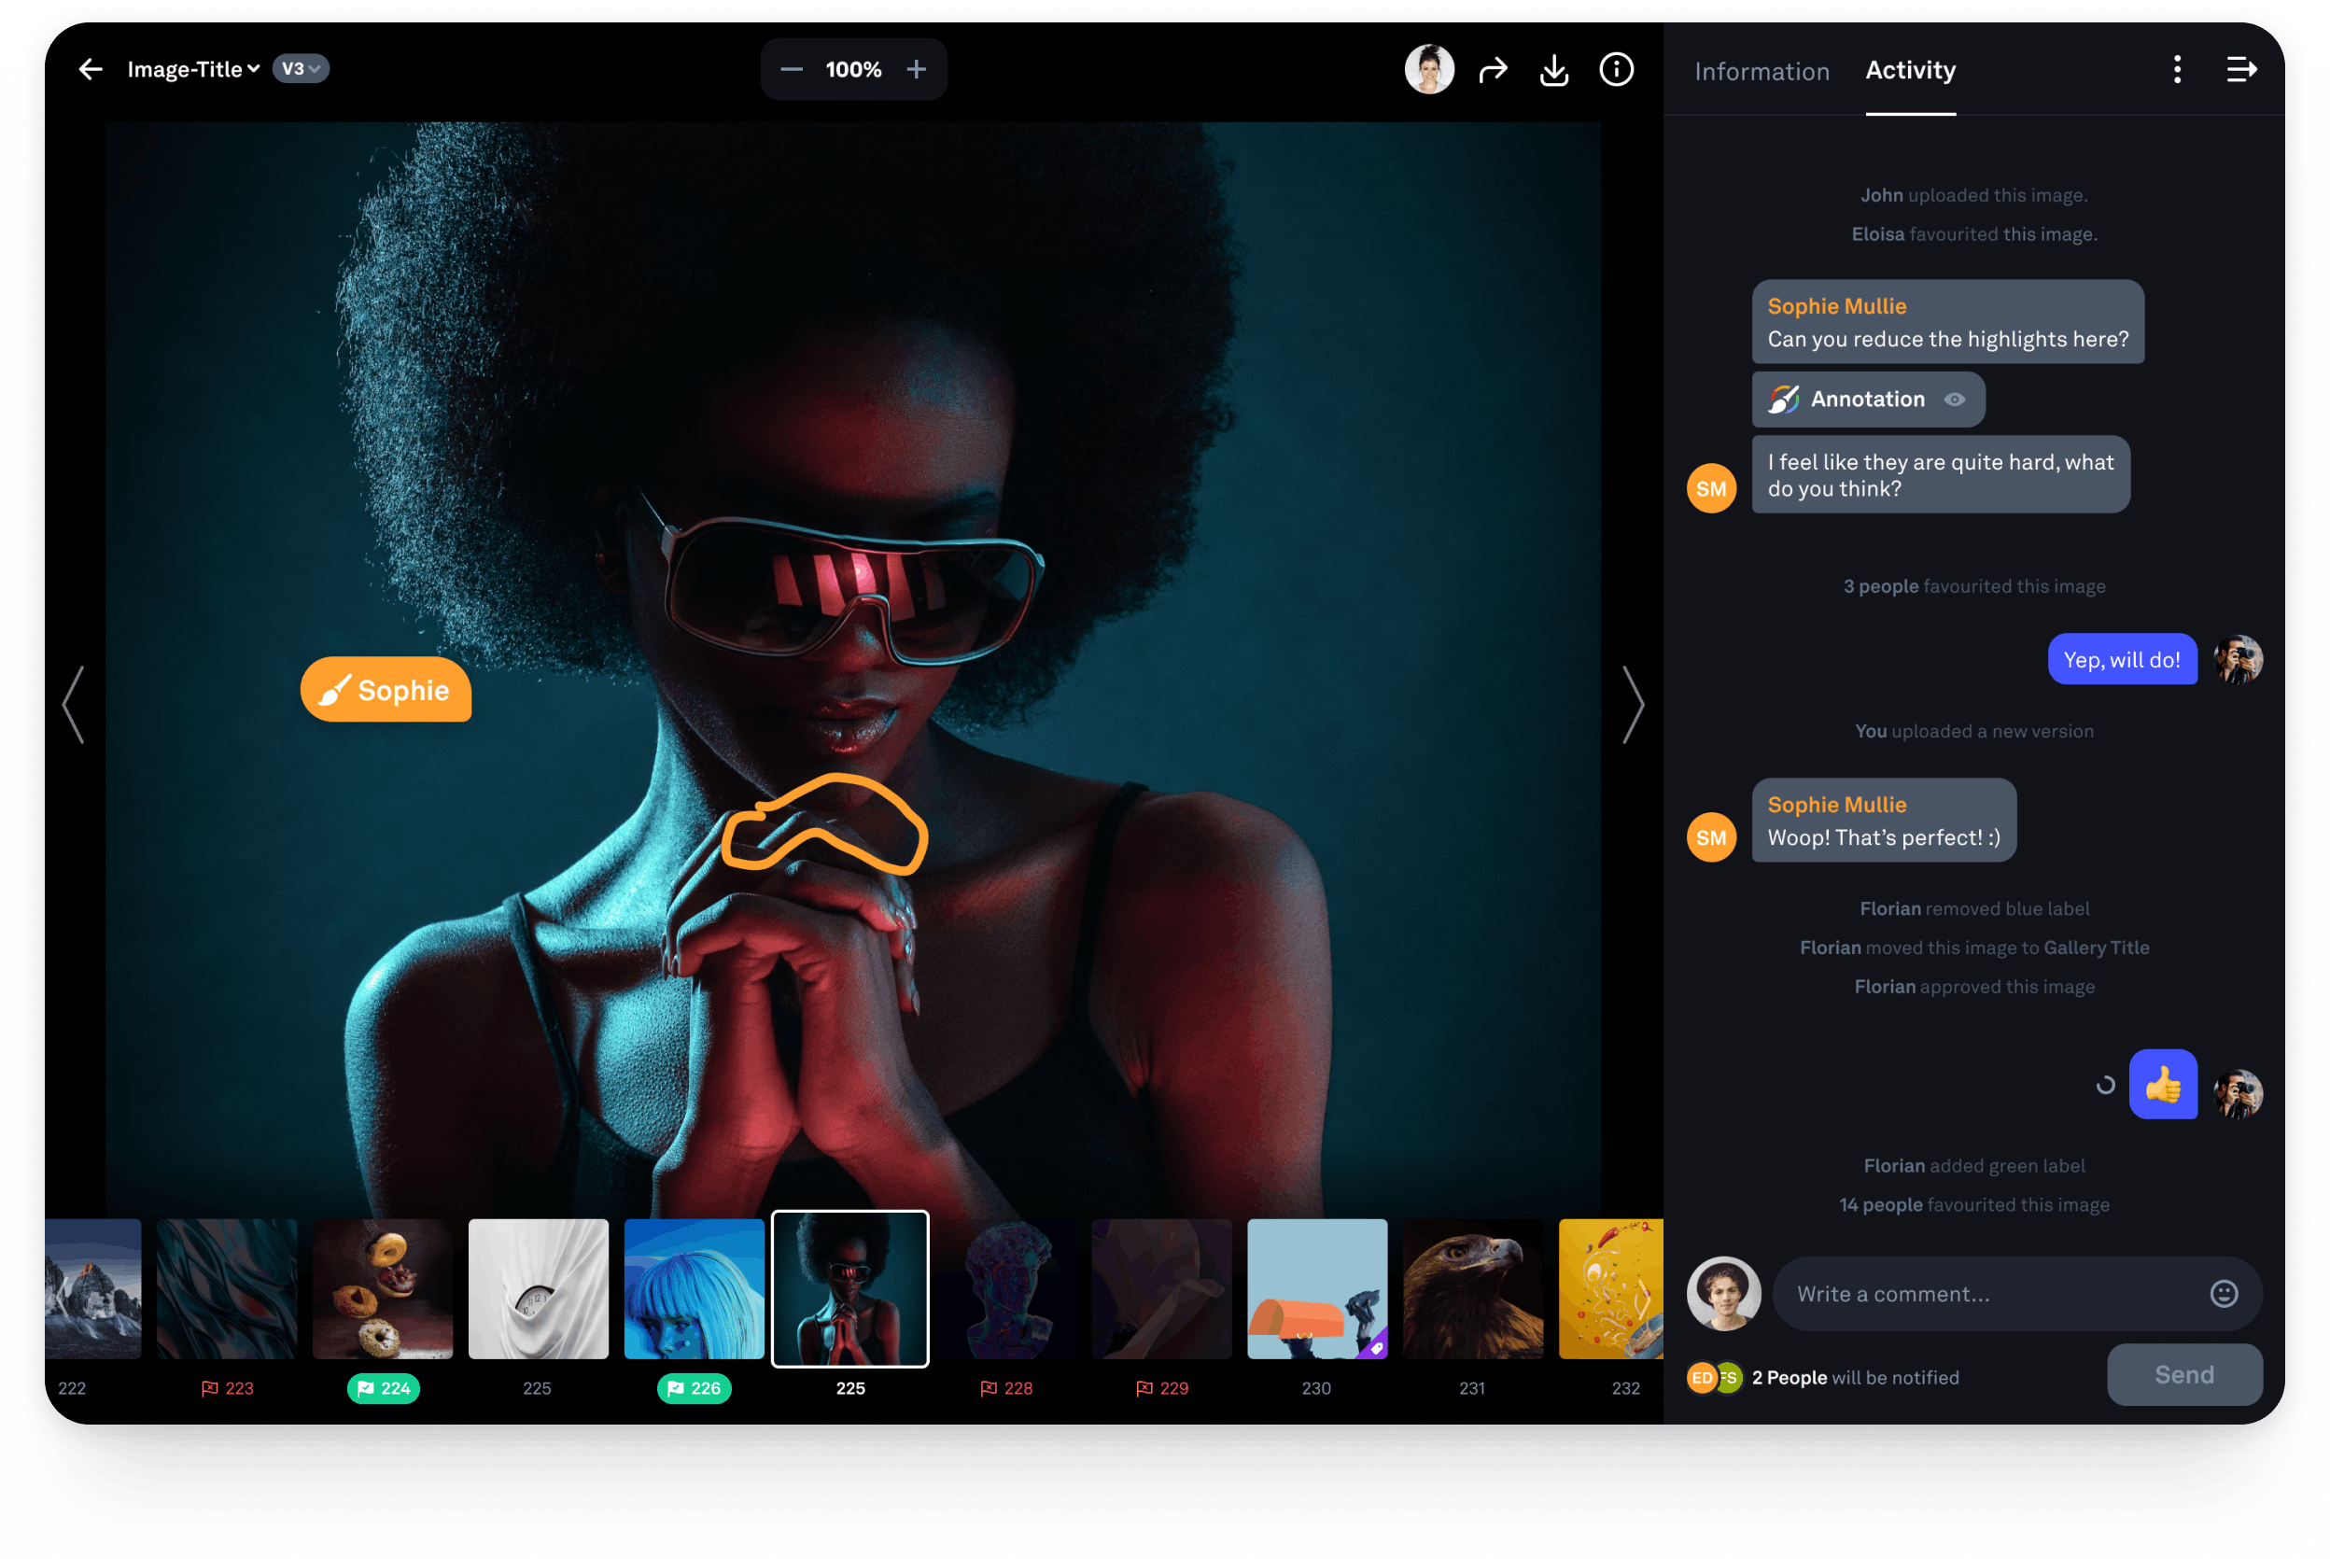Click the share/forward icon in the toolbar
The height and width of the screenshot is (1559, 2330).
pos(1492,70)
